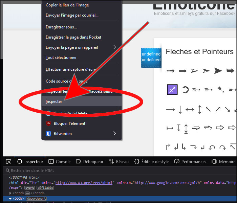Open the Inspecteur tab
This screenshot has height=203, width=237.
coord(30,162)
